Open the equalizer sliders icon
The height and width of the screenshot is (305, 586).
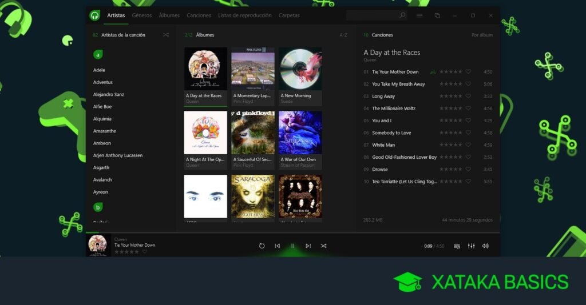[x=471, y=246]
